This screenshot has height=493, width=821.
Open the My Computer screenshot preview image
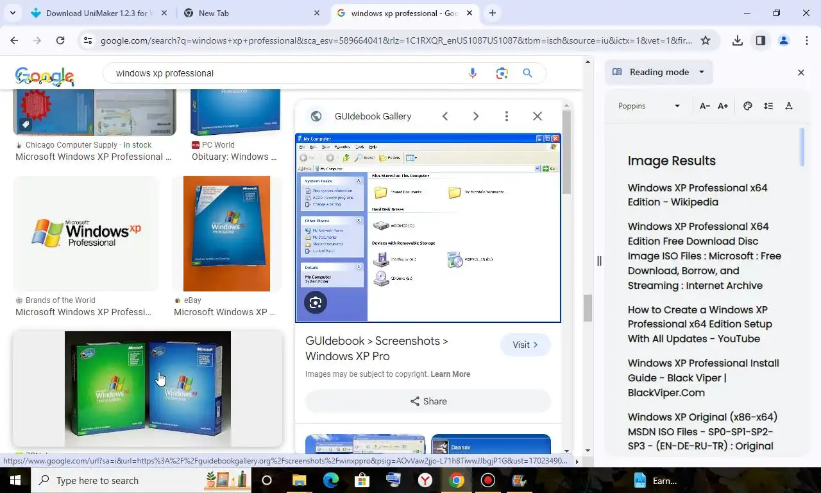428,227
